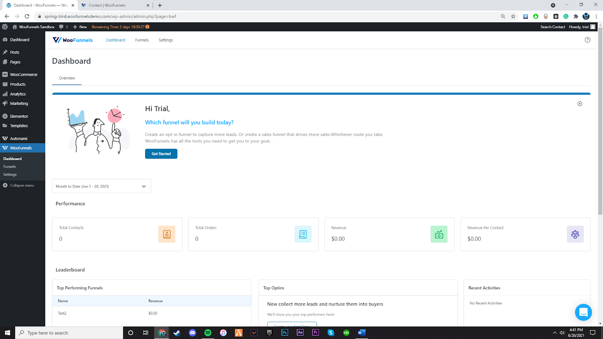Select the Overview tab
The image size is (603, 339).
67,78
